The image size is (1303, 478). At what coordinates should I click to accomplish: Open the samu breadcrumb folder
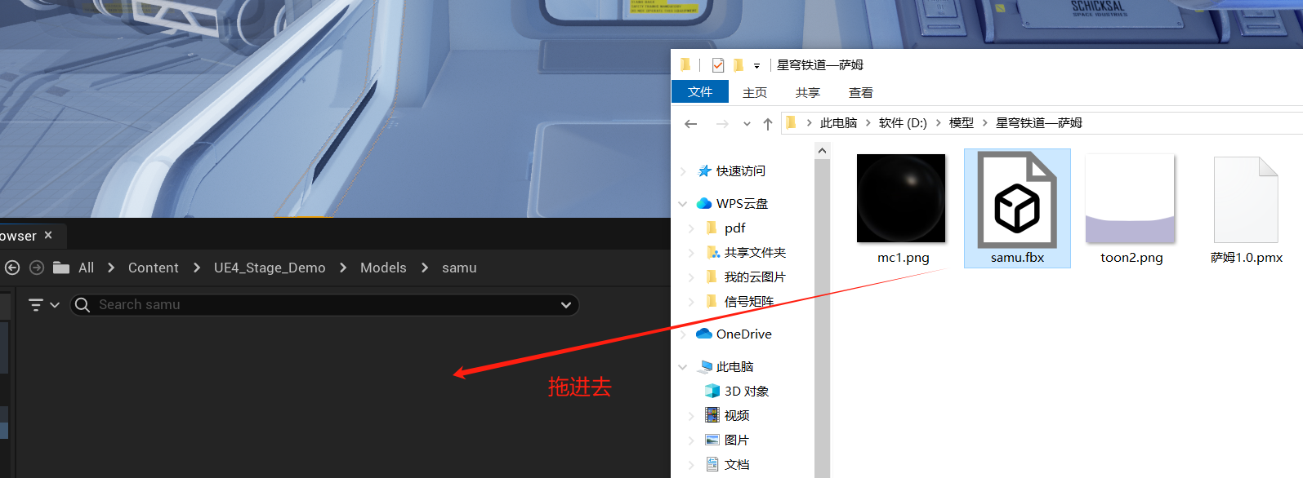coord(459,268)
